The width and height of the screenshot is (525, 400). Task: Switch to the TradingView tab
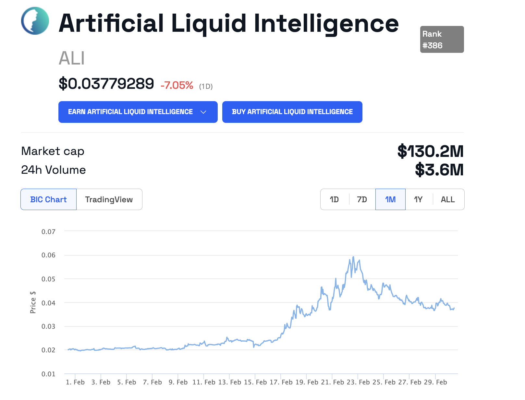[x=109, y=199]
